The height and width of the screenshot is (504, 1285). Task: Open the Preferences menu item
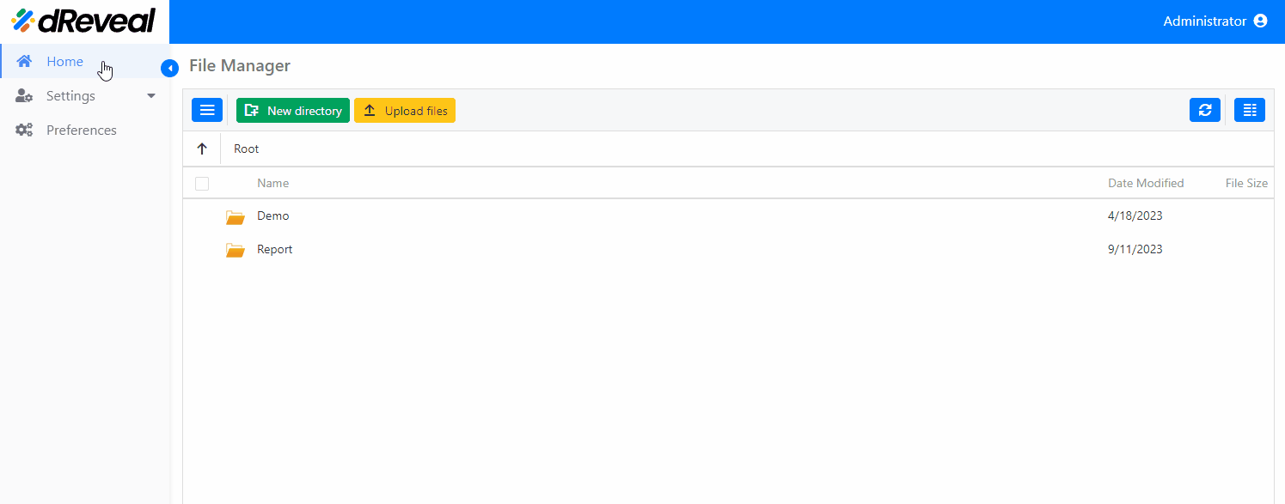[84, 131]
